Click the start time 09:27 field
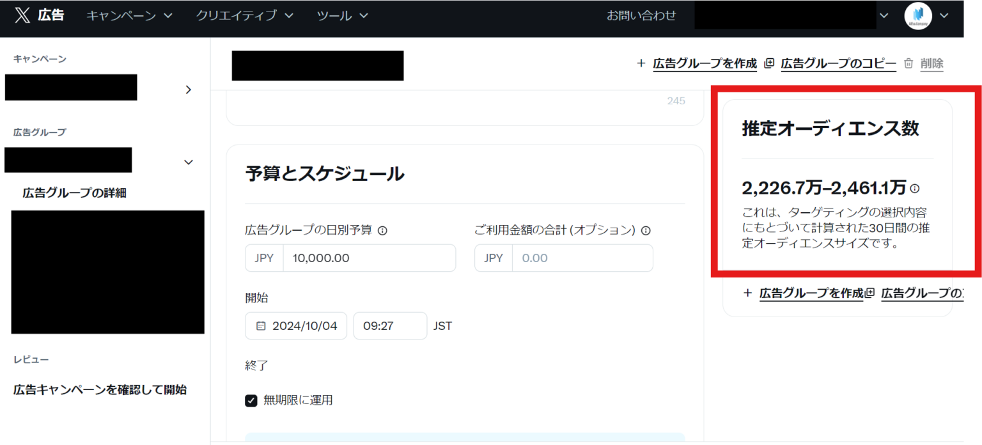 (389, 326)
